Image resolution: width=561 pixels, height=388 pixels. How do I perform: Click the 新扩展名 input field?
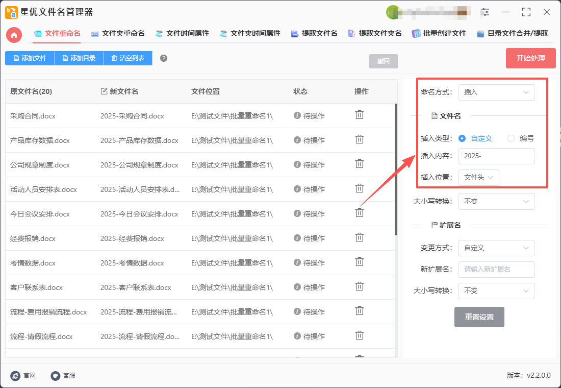coord(496,269)
